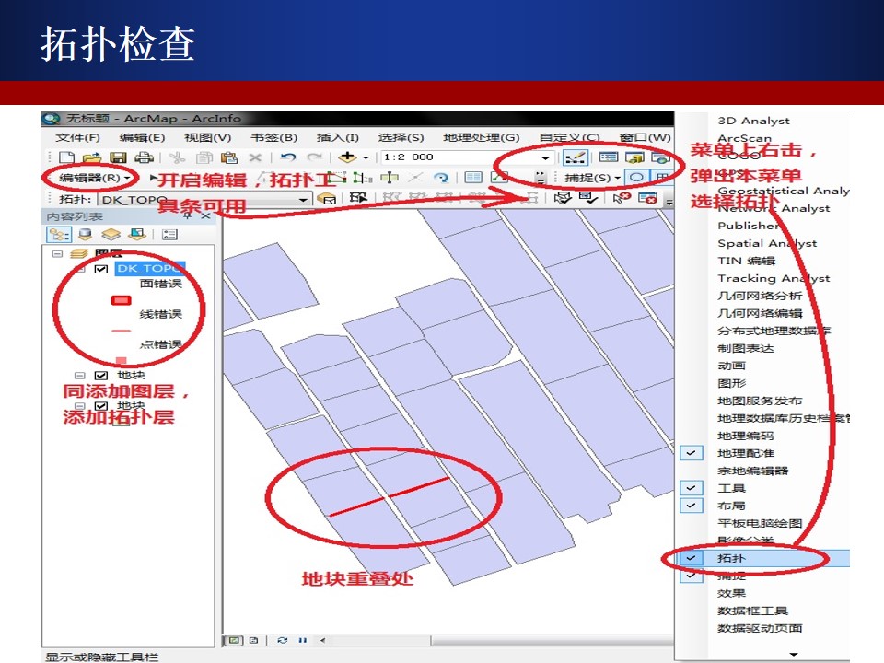The width and height of the screenshot is (884, 663).
Task: Collapse the upper 地块 layer node
Action: point(79,376)
